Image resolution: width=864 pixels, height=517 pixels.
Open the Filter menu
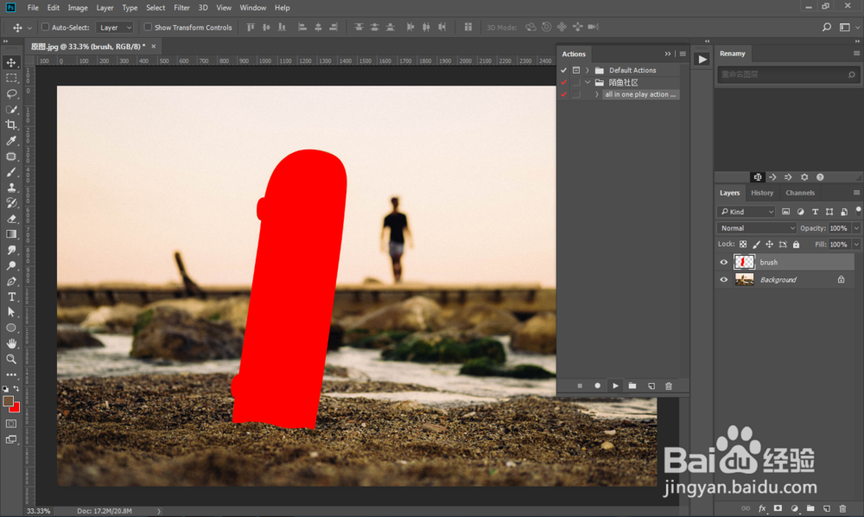click(181, 8)
